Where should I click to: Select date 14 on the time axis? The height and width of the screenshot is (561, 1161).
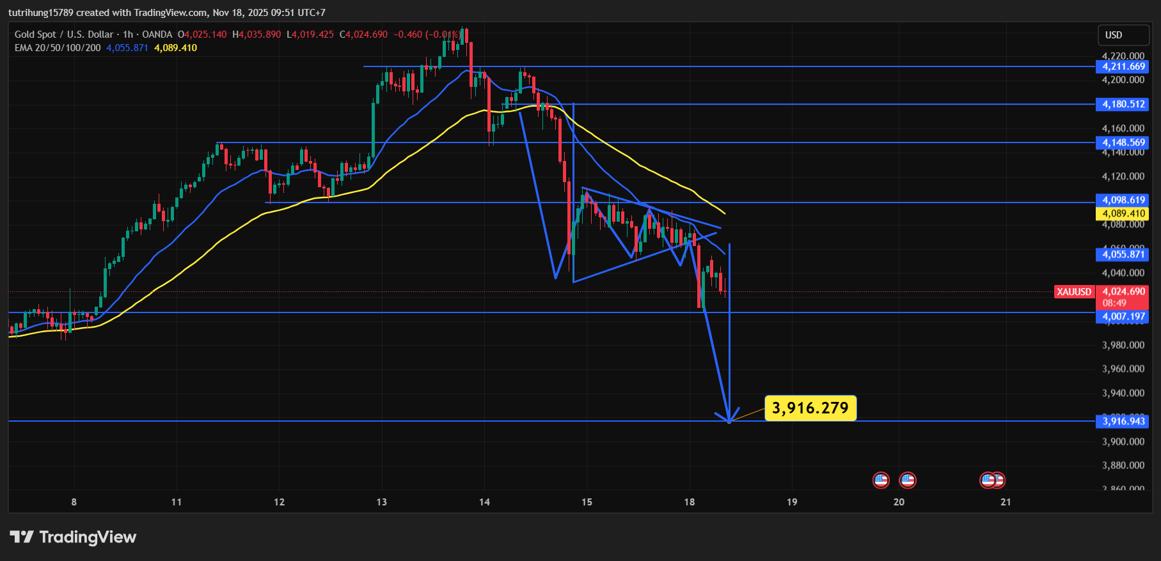click(484, 502)
